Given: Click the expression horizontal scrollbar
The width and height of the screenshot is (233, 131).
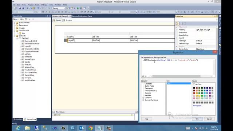Looking at the screenshot, I should [176, 76].
